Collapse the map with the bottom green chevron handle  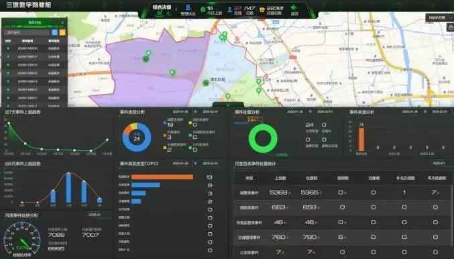pyautogui.click(x=228, y=105)
